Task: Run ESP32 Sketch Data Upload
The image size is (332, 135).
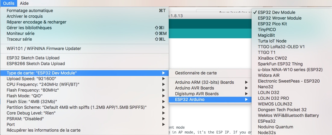Action: [84, 58]
